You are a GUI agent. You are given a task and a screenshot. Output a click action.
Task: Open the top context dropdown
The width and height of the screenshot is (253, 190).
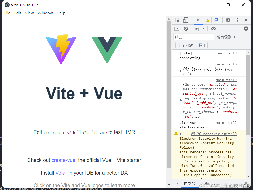(199, 29)
